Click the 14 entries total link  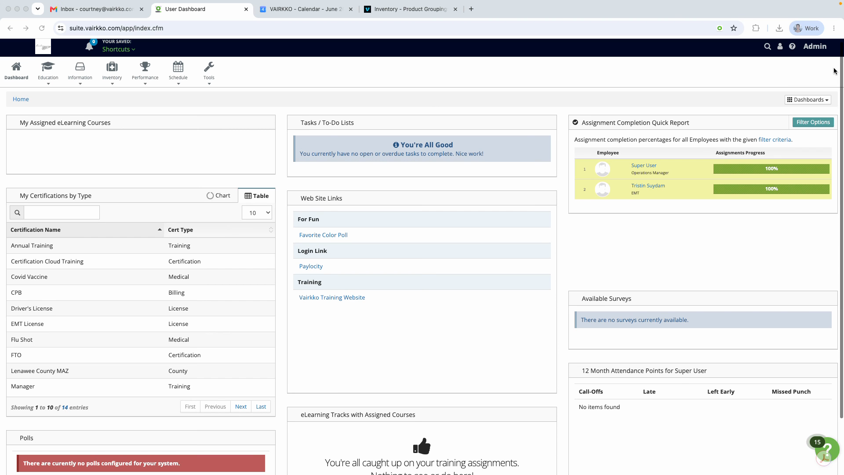click(65, 408)
